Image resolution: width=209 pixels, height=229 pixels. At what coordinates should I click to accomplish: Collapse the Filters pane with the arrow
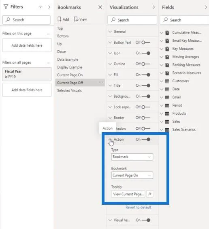point(49,7)
